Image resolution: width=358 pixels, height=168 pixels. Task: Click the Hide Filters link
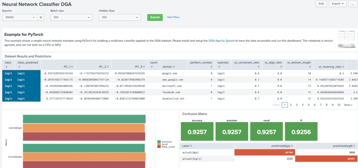[173, 17]
